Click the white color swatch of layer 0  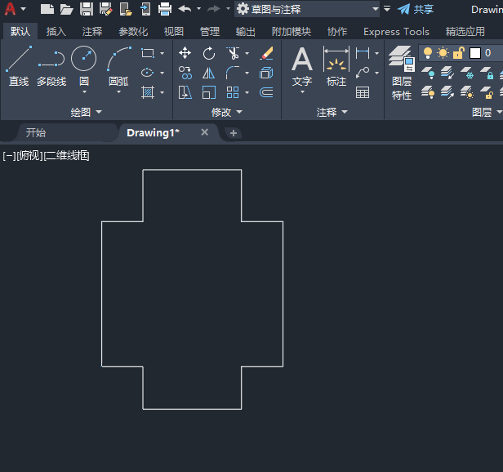474,53
